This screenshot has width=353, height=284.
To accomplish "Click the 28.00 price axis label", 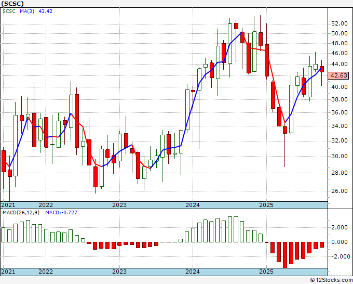I will (340, 173).
